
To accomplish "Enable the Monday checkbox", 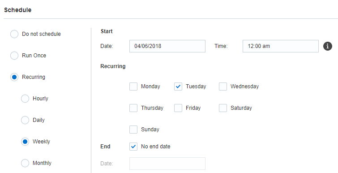I will [133, 86].
